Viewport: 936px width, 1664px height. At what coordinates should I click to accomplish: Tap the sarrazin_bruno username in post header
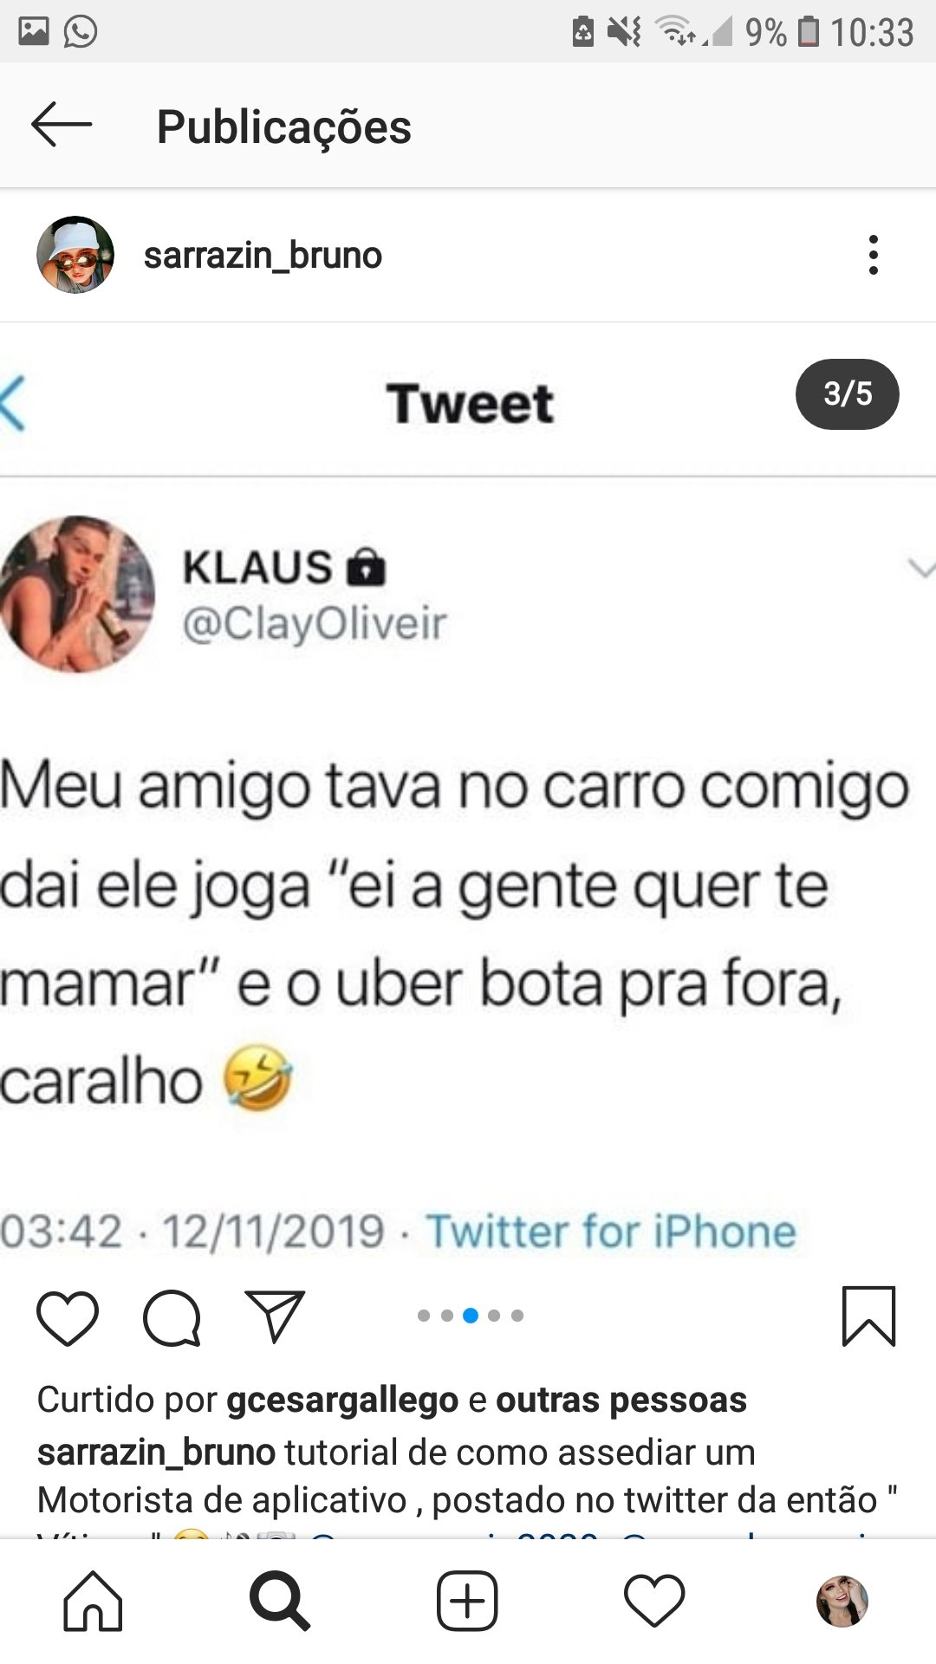263,256
